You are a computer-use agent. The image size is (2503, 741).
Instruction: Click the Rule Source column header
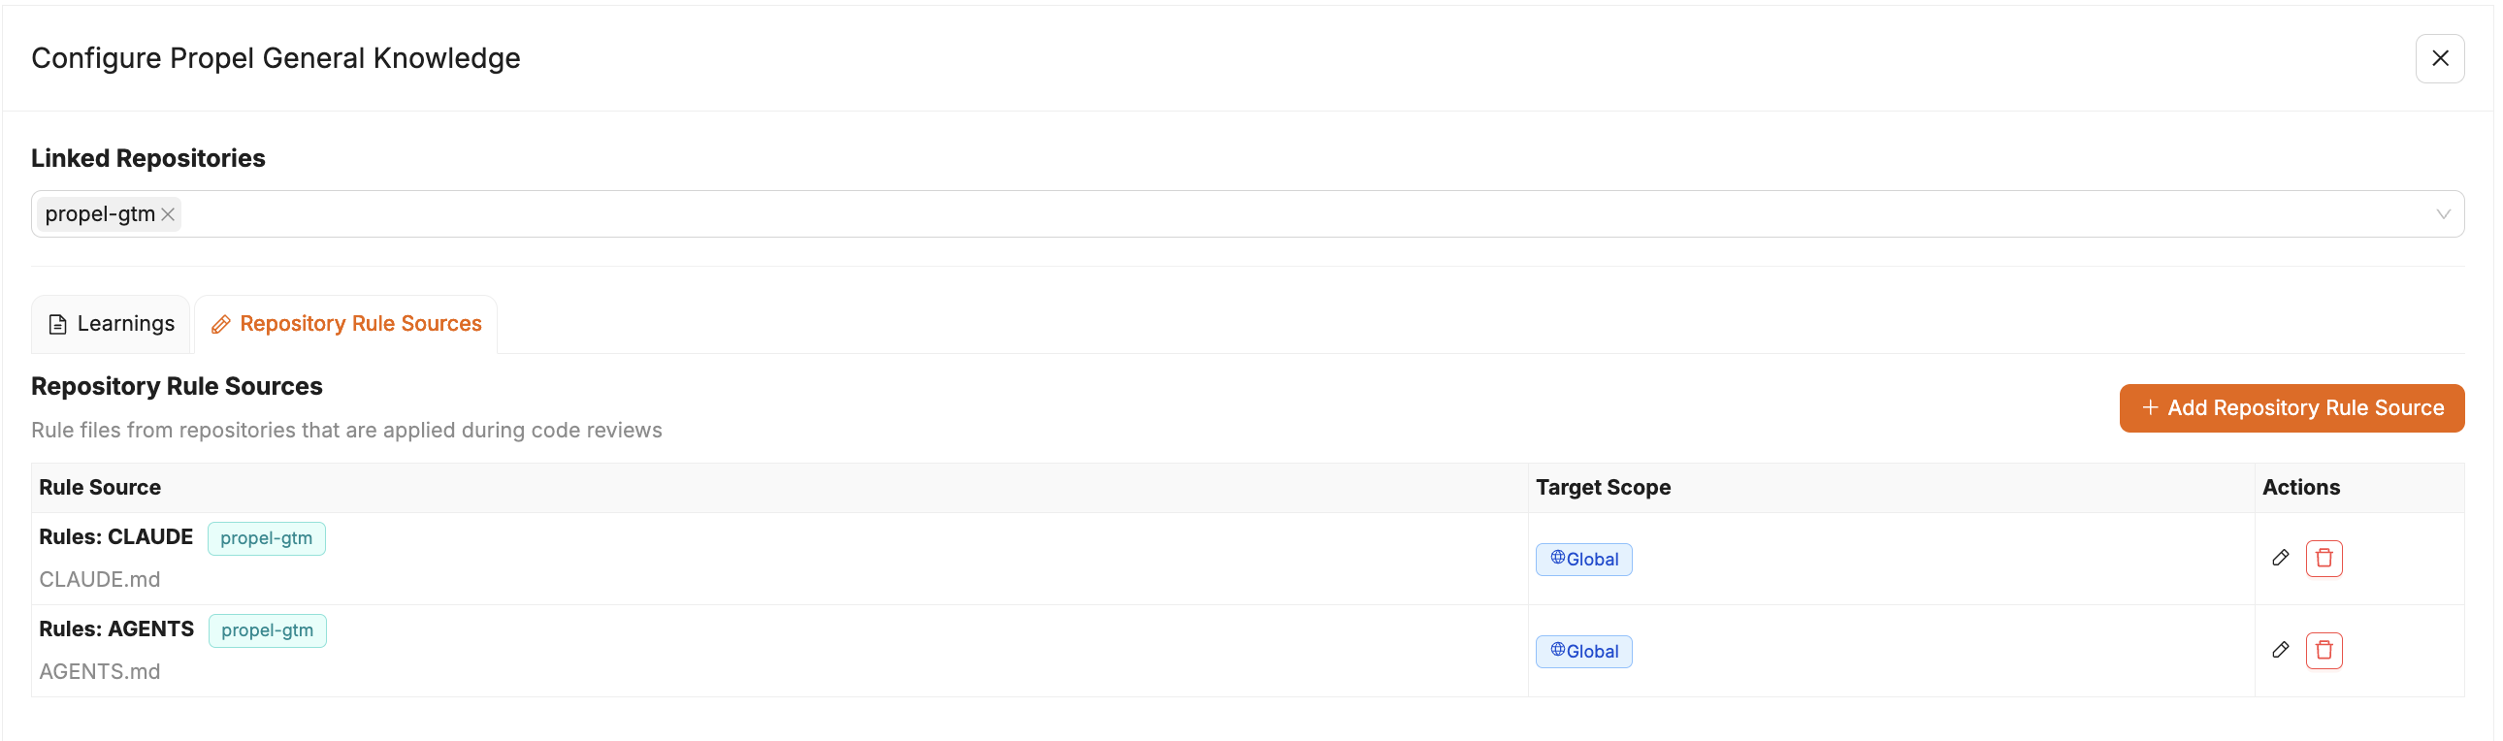click(99, 487)
